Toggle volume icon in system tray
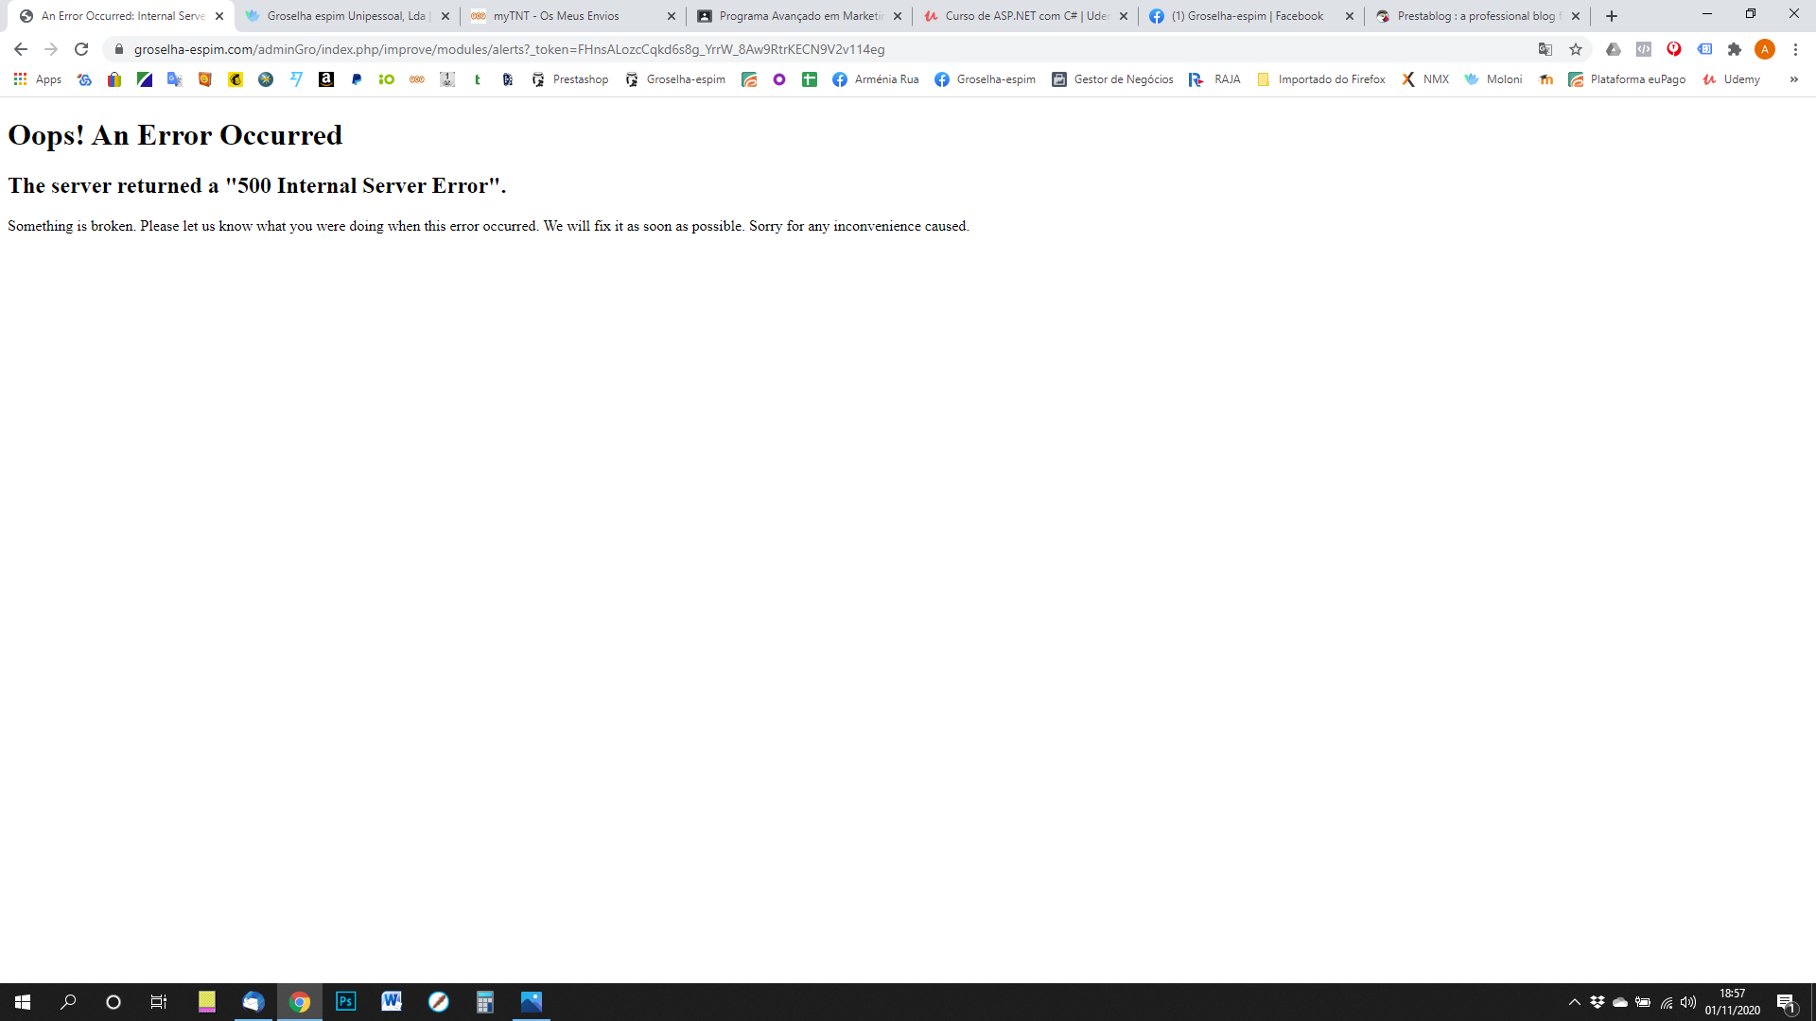 [1688, 1002]
